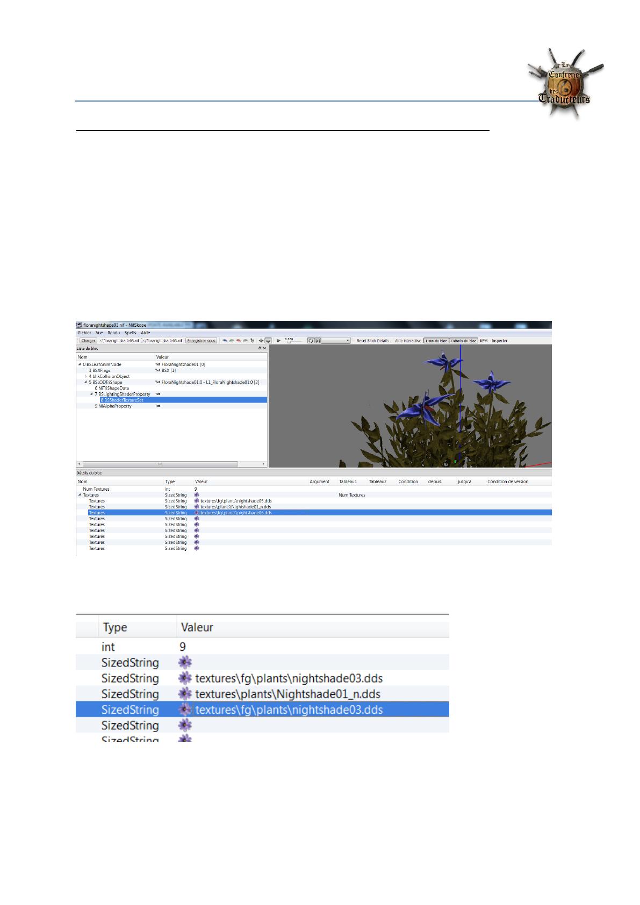
Task: Toggle the loop animation button
Action: [x=311, y=341]
